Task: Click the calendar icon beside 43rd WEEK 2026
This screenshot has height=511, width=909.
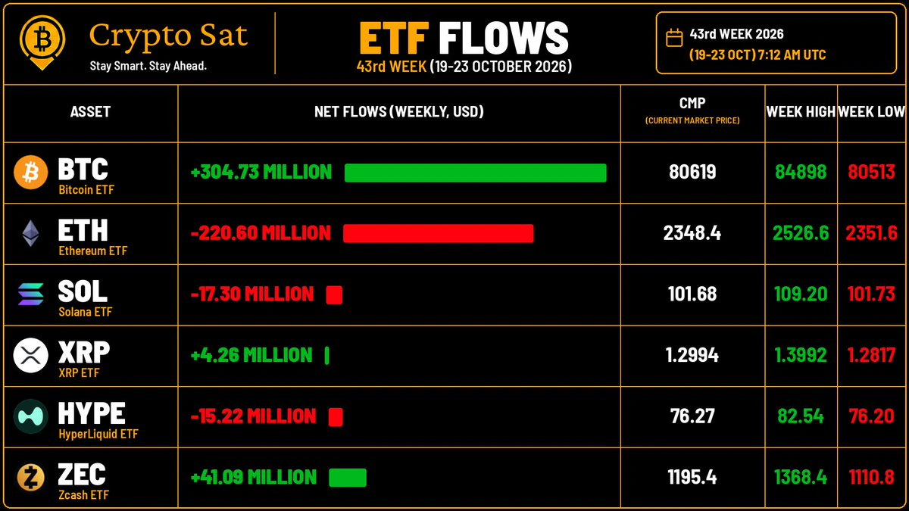Action: (673, 38)
